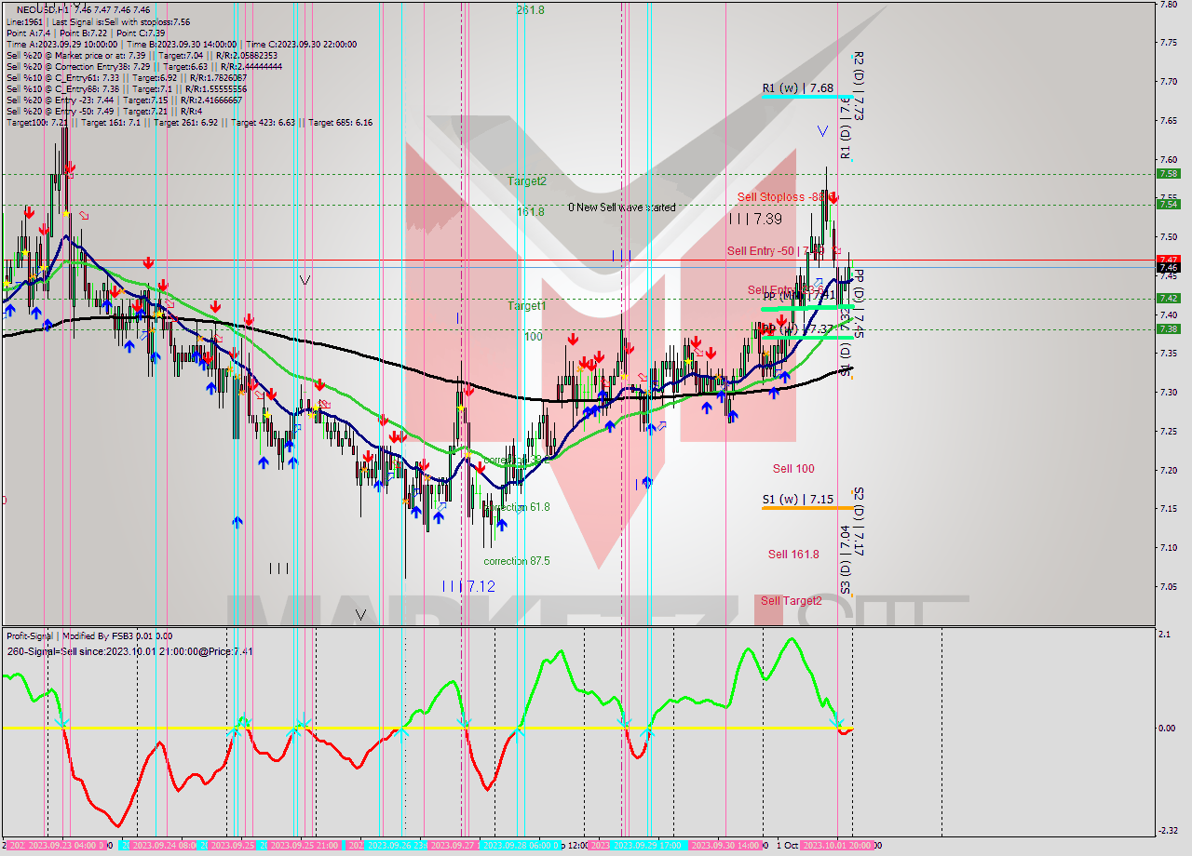Click the cyan R1 weekly resistance line
The image size is (1192, 856).
click(807, 96)
